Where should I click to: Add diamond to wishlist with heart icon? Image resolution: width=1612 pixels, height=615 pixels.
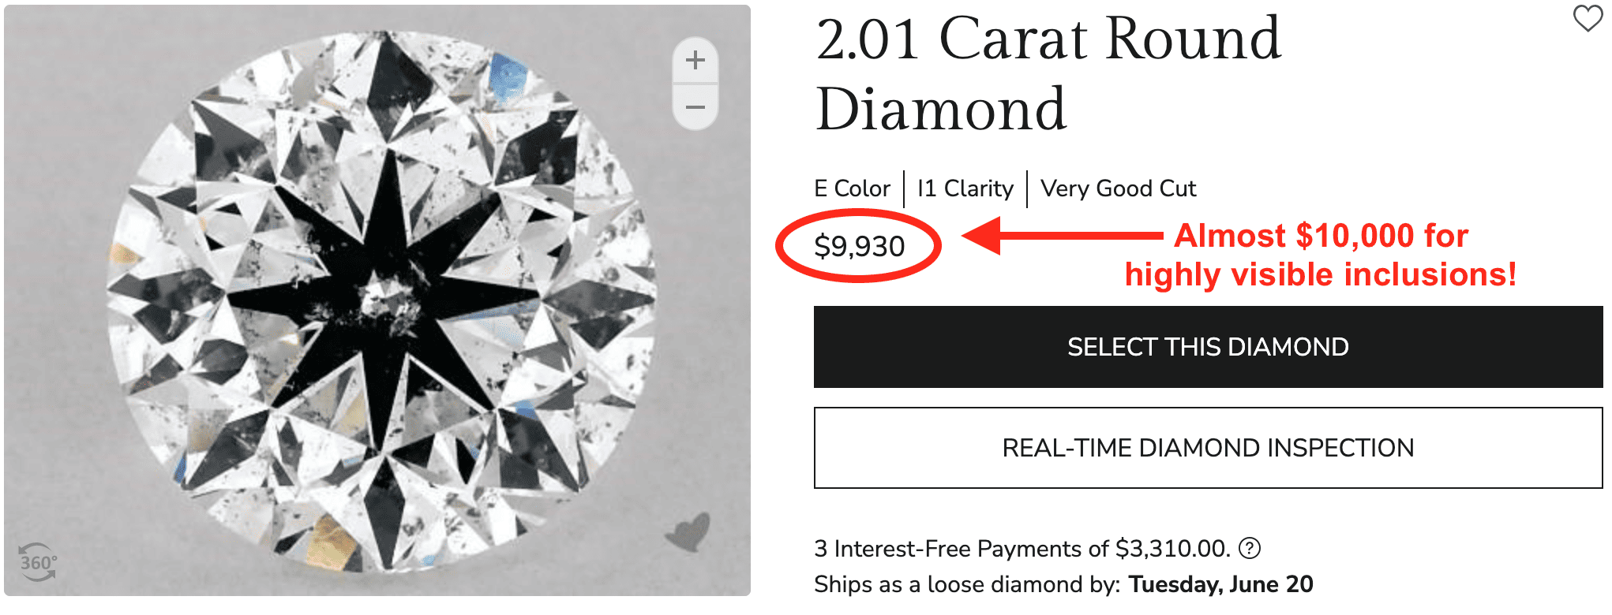[1588, 18]
